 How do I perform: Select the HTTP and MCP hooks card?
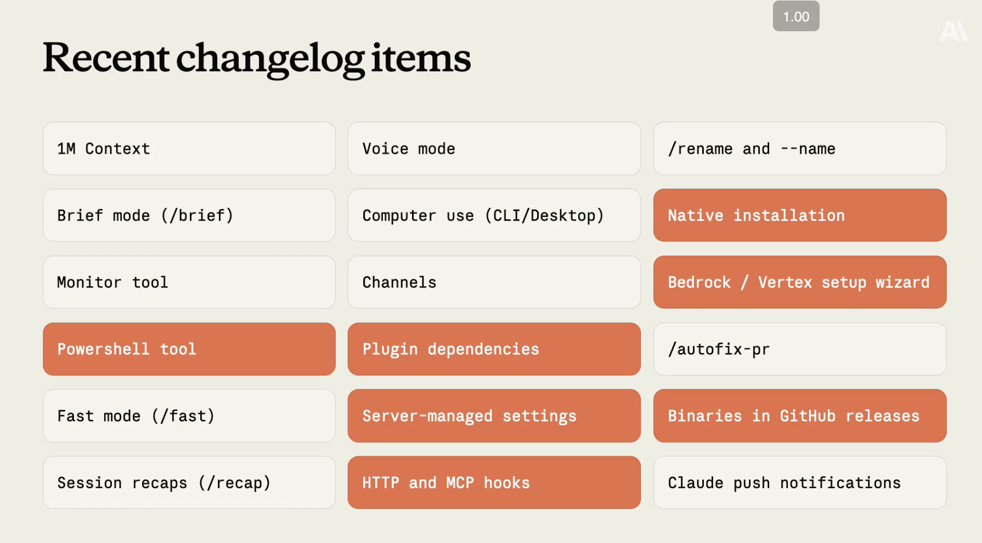tap(494, 483)
